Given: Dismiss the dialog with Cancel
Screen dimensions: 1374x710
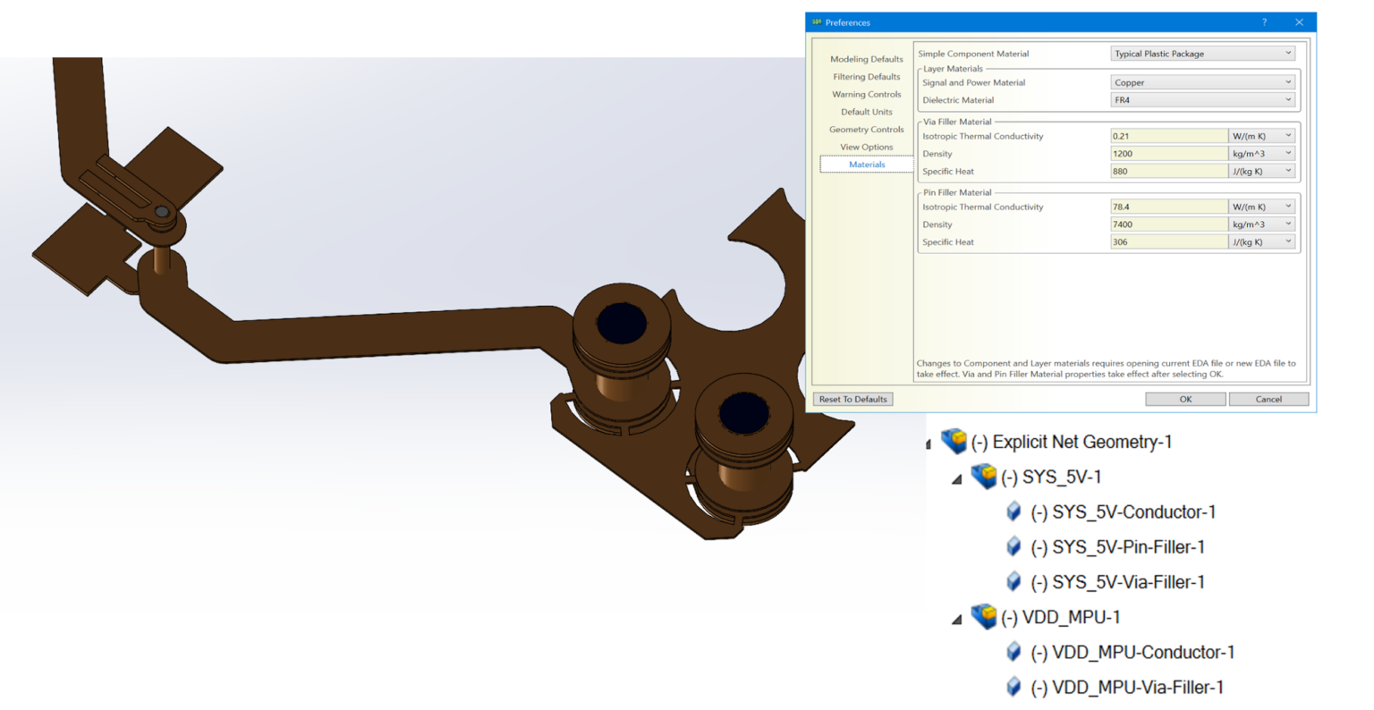Looking at the screenshot, I should [x=1268, y=399].
